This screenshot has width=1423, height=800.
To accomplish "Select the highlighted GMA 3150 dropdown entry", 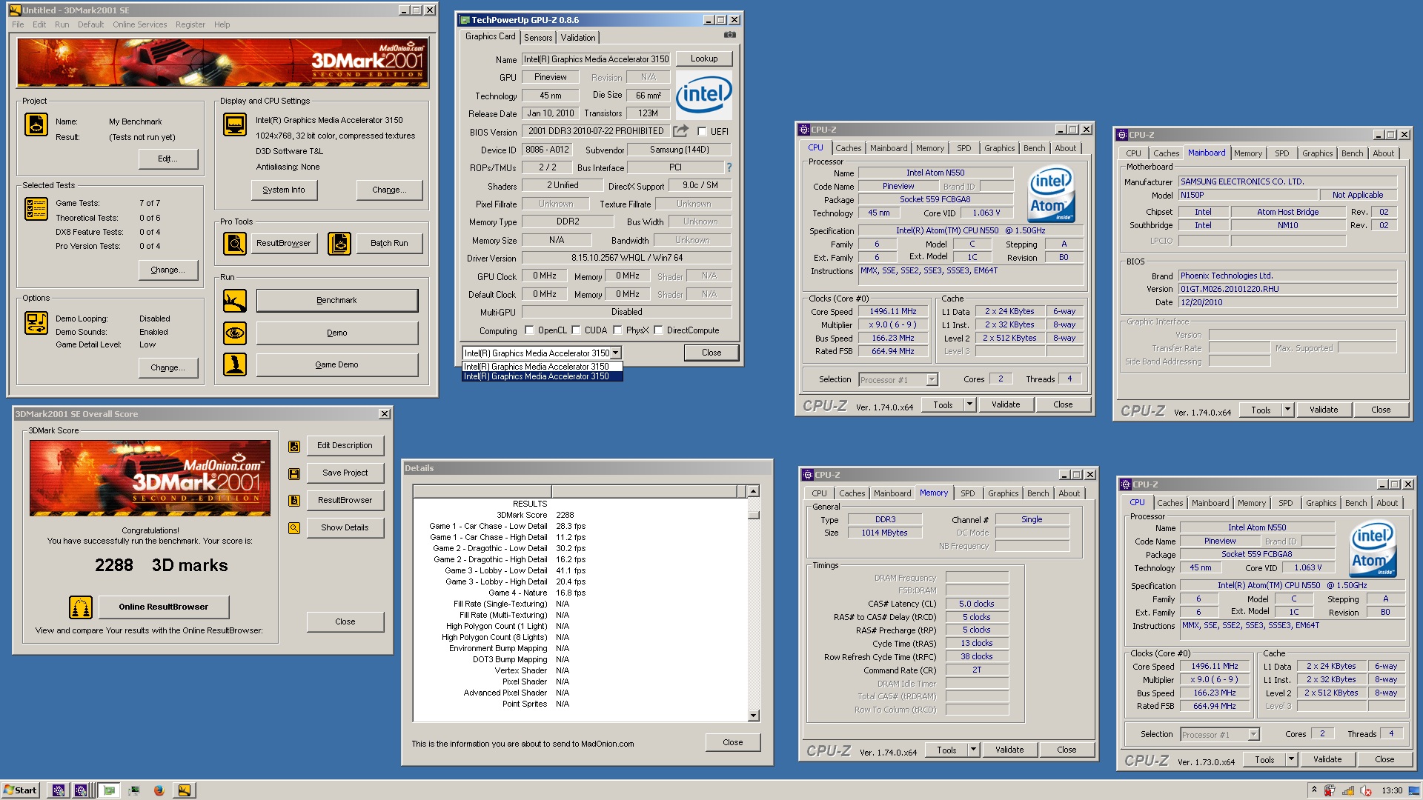I will 543,376.
